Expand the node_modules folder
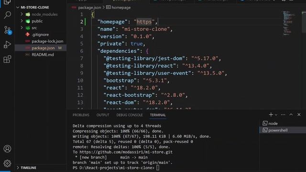Viewport: 306px width, 172px height. point(22,14)
